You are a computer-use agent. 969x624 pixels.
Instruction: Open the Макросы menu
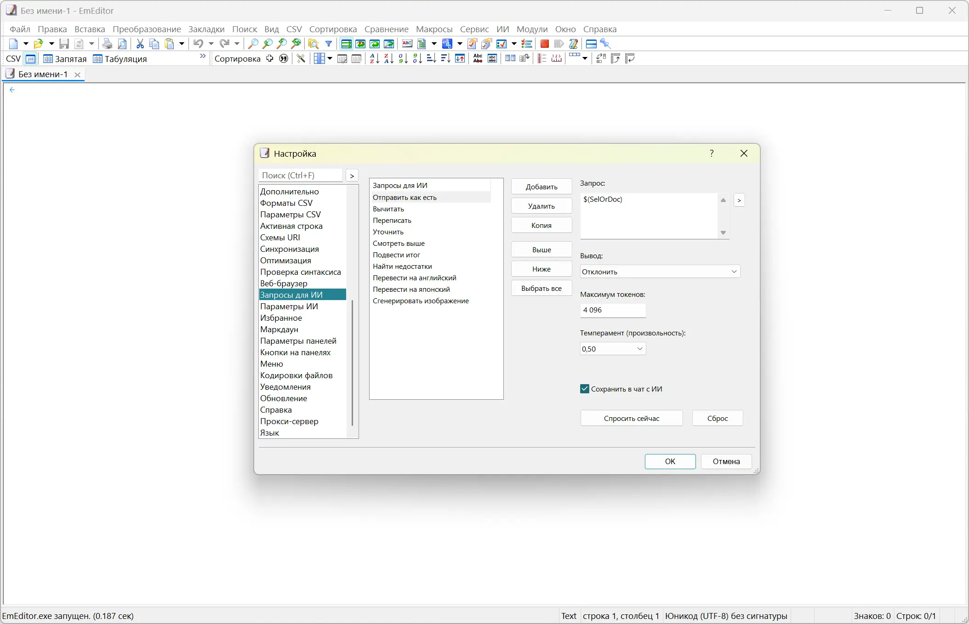pyautogui.click(x=434, y=29)
